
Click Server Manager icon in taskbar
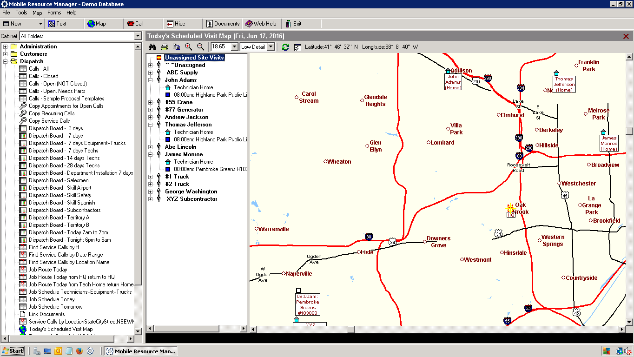[37, 351]
